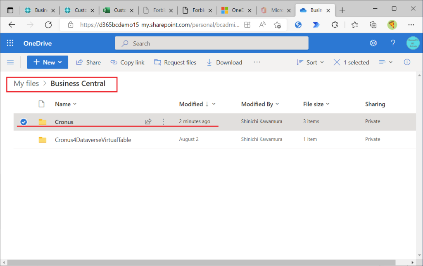Switch to the first Busin browser tab
This screenshot has height=266, width=423.
40,10
